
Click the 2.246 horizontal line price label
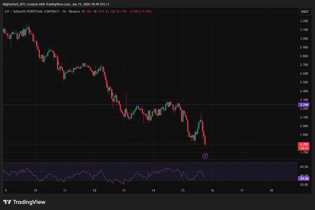304,105
